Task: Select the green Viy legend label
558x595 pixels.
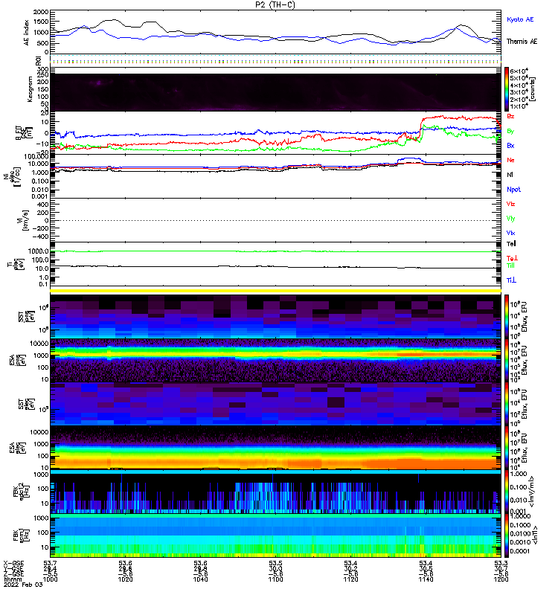Action: 510,219
